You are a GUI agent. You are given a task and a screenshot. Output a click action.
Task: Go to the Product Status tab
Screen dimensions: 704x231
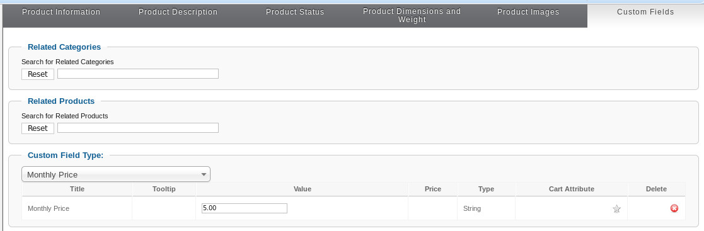point(295,12)
